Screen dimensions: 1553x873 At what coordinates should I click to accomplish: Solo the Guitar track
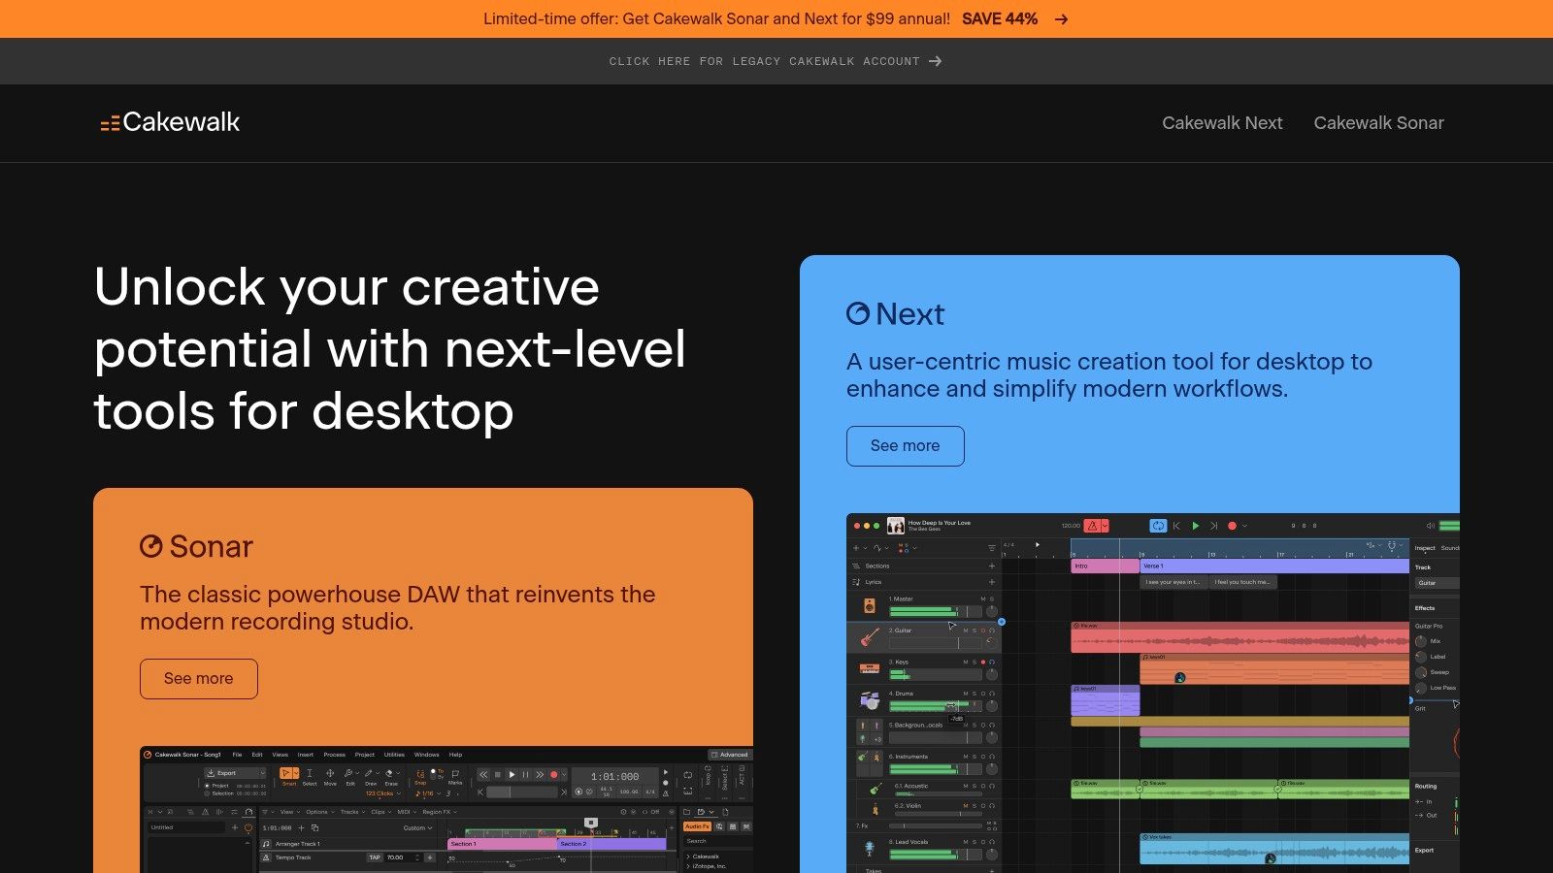(975, 630)
